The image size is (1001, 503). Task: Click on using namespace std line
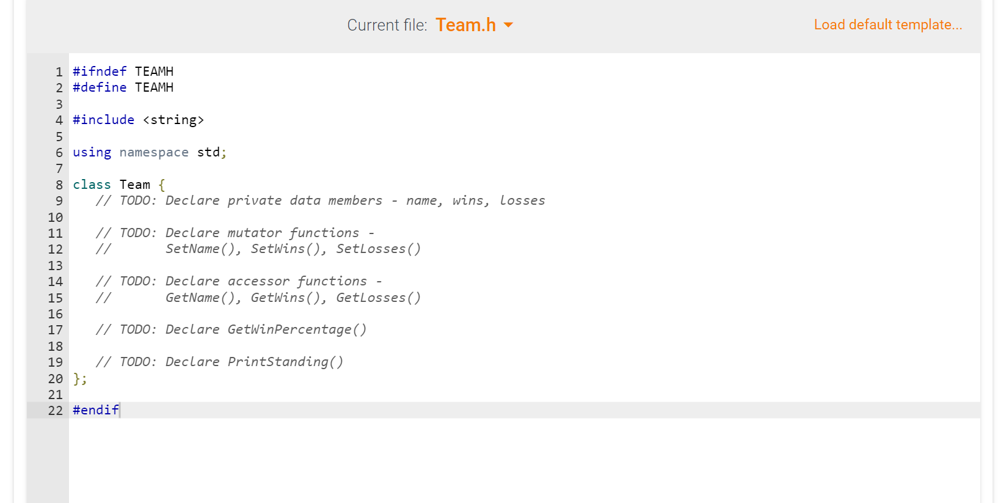pyautogui.click(x=150, y=152)
